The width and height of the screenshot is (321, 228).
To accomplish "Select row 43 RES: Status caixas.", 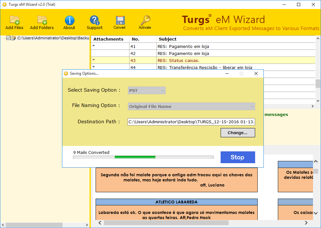I will [x=203, y=60].
